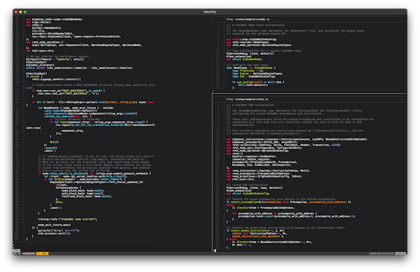Click 'pub struct AlphaNetNode;' line in node.rs
The image size is (420, 272).
(x=244, y=59)
